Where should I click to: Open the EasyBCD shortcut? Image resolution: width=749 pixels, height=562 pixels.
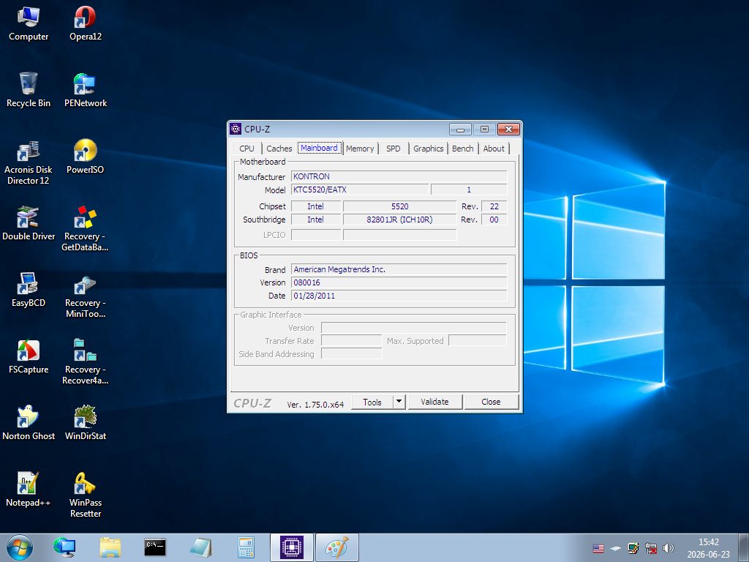[29, 290]
